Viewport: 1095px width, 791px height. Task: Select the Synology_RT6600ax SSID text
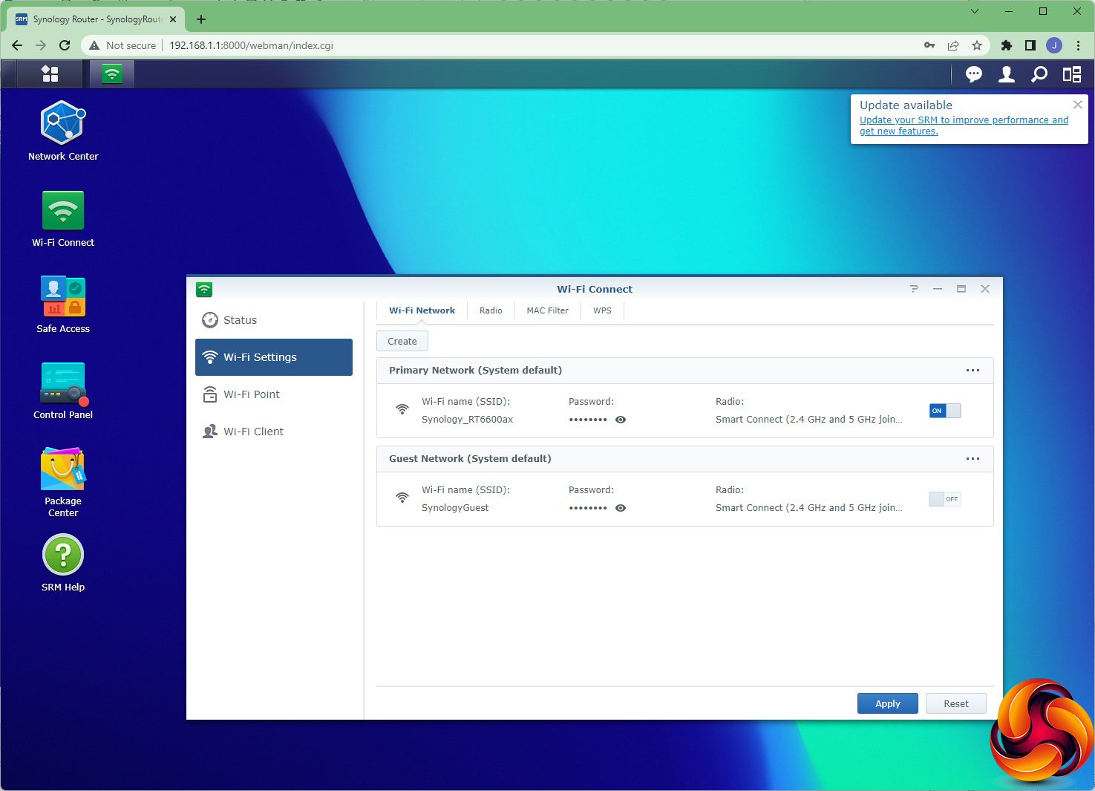coord(468,420)
